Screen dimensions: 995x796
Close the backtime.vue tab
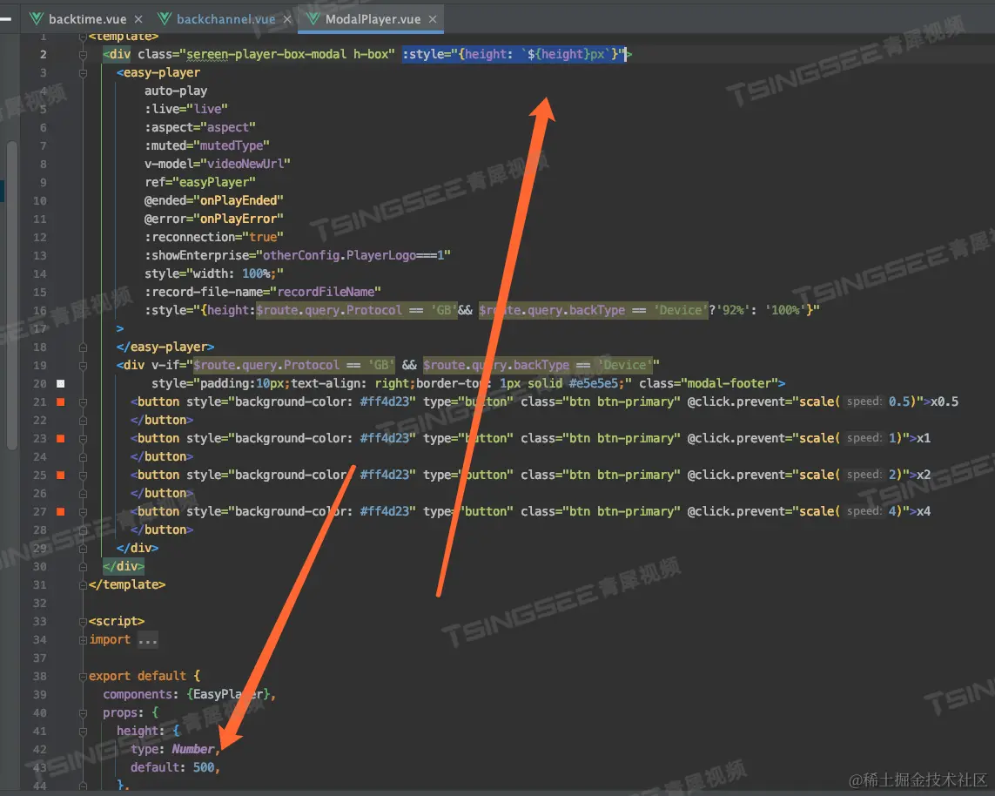point(138,19)
